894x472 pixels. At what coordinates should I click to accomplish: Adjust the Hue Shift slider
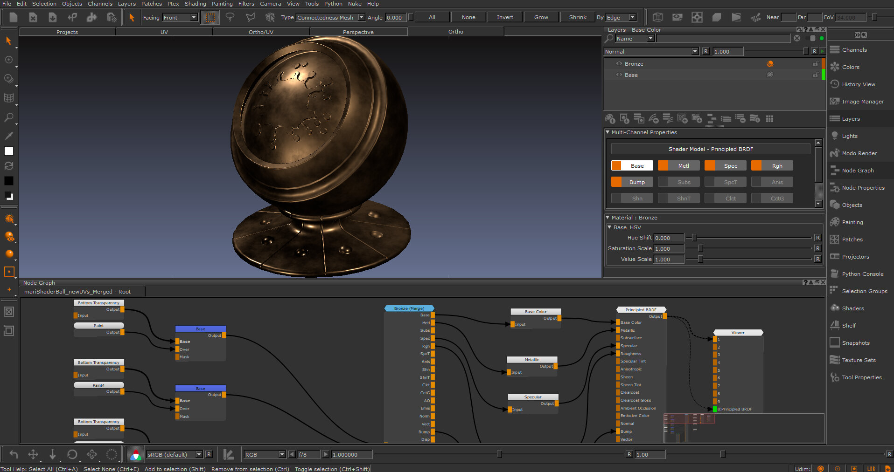pyautogui.click(x=694, y=238)
